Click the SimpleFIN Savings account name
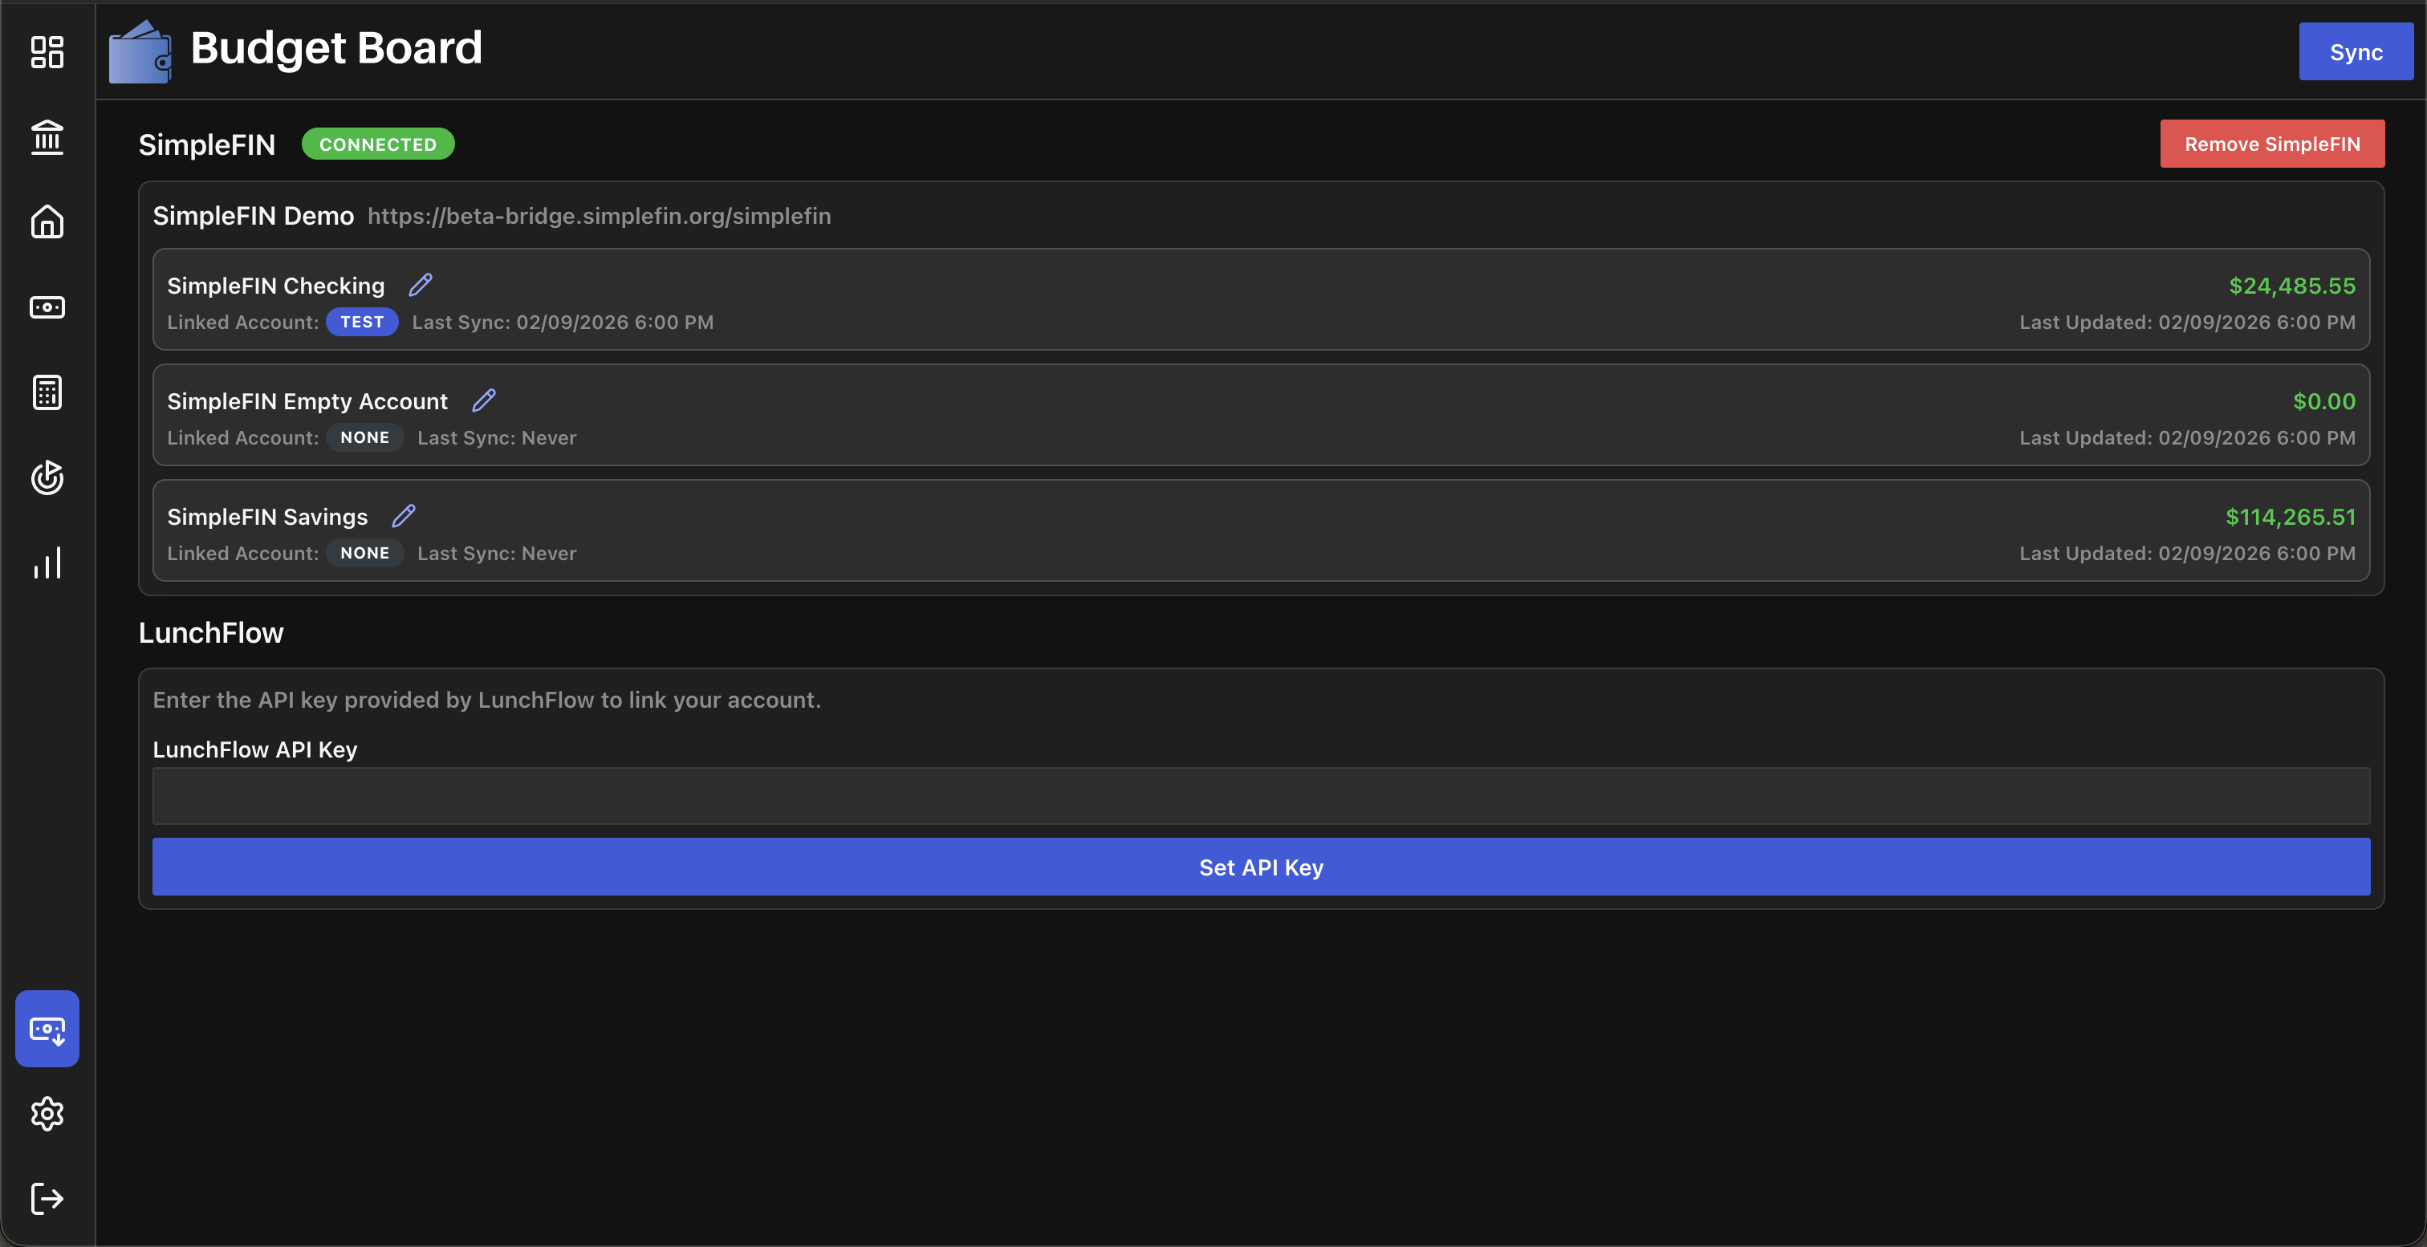The image size is (2427, 1247). pos(267,518)
